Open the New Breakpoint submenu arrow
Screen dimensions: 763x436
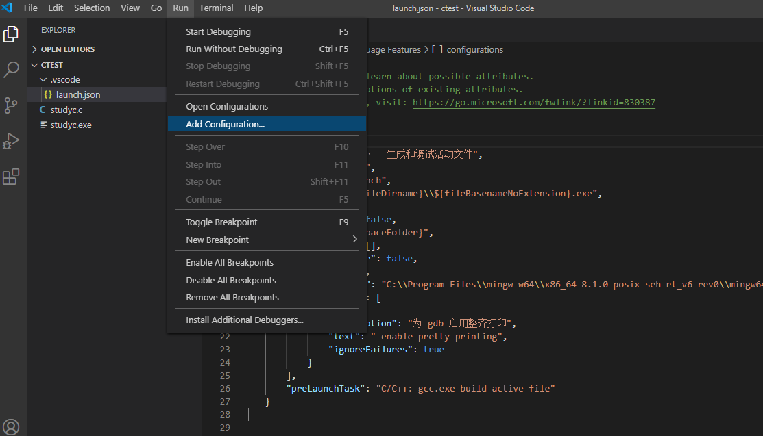pyautogui.click(x=354, y=239)
